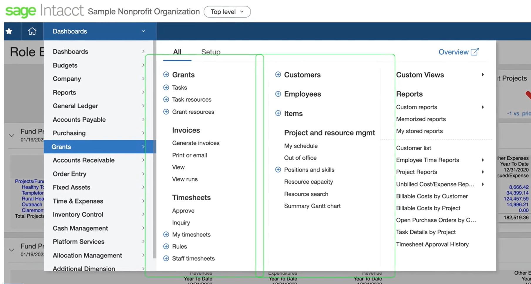Image resolution: width=531 pixels, height=284 pixels.
Task: Select Purchasing in the module list
Action: tap(99, 133)
